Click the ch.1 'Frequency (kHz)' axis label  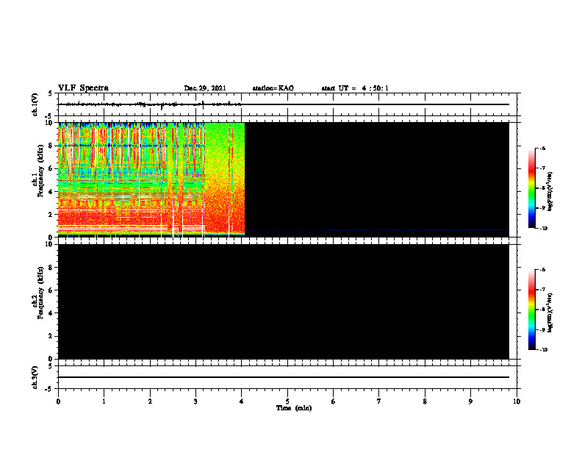pos(40,171)
